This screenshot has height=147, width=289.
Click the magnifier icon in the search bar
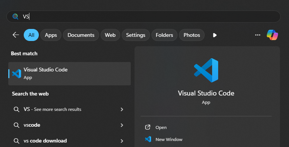(x=15, y=17)
